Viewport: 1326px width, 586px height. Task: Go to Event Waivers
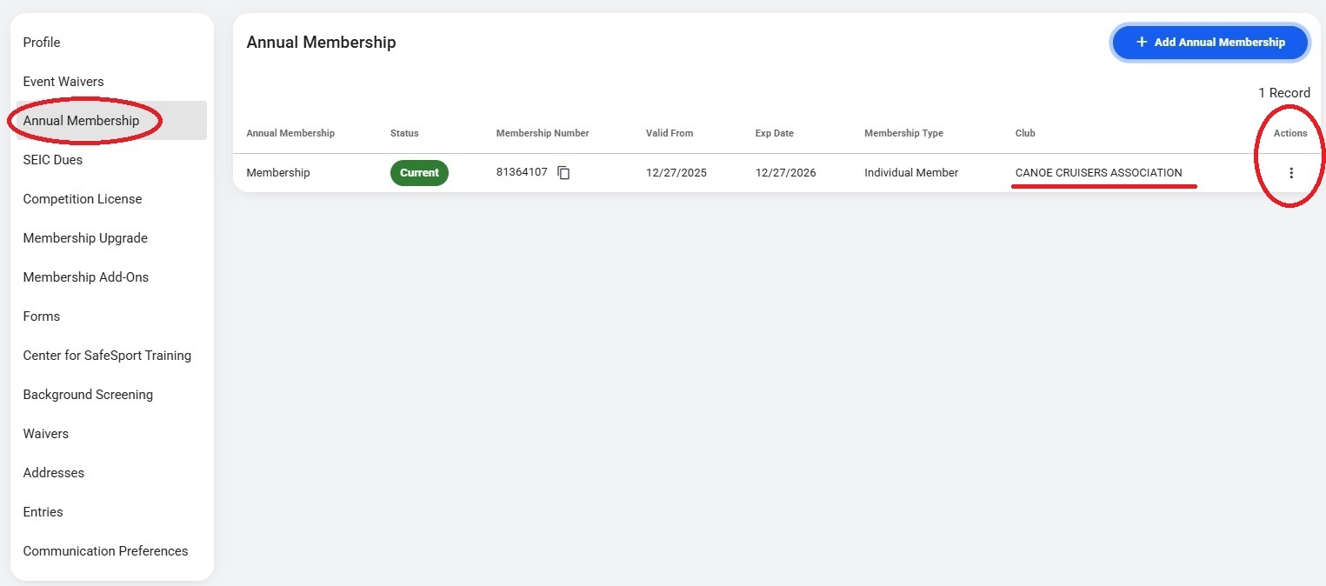point(63,82)
